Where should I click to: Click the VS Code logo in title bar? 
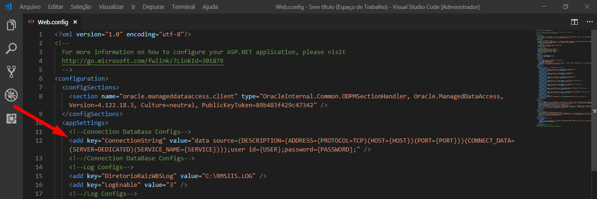[8, 7]
